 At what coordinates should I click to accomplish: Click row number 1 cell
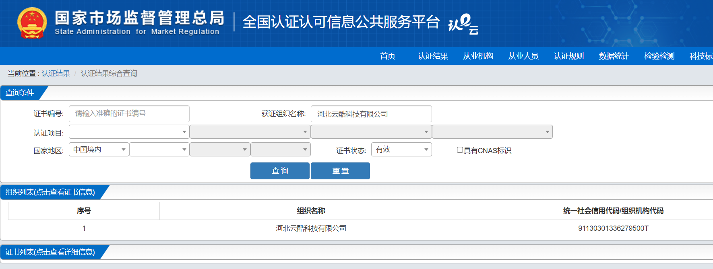(x=84, y=228)
